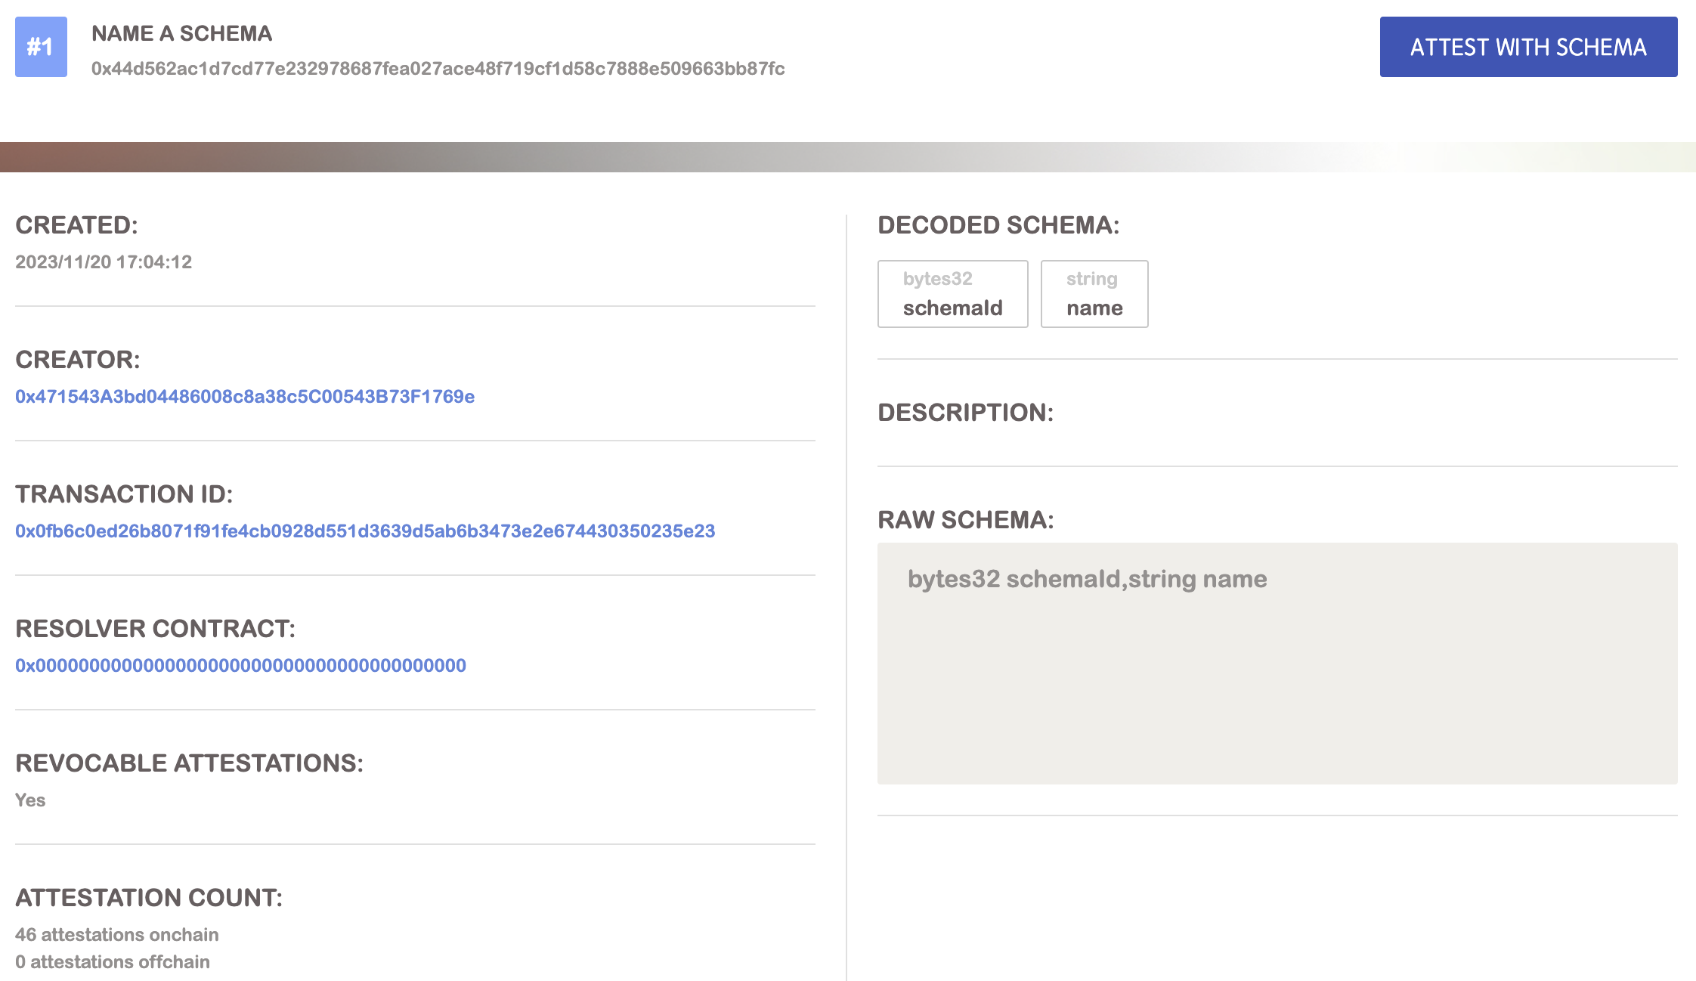Click the Attestation Count heading
This screenshot has width=1696, height=981.
[149, 898]
